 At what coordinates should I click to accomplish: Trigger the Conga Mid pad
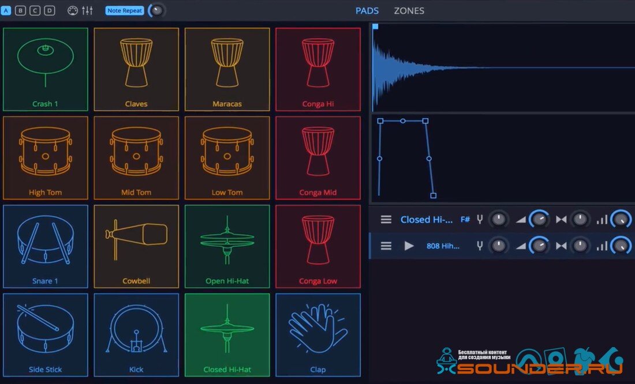(x=318, y=158)
